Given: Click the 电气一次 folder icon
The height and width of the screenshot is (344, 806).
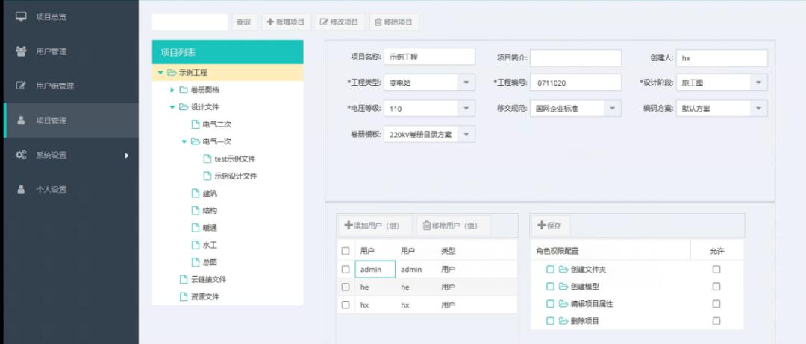Looking at the screenshot, I should pos(196,141).
